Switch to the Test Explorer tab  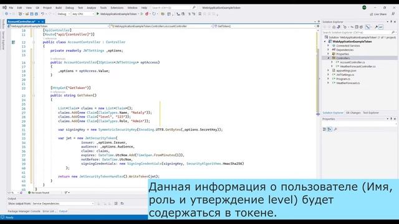pos(371,113)
